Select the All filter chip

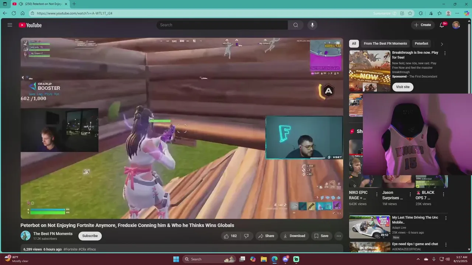click(354, 43)
